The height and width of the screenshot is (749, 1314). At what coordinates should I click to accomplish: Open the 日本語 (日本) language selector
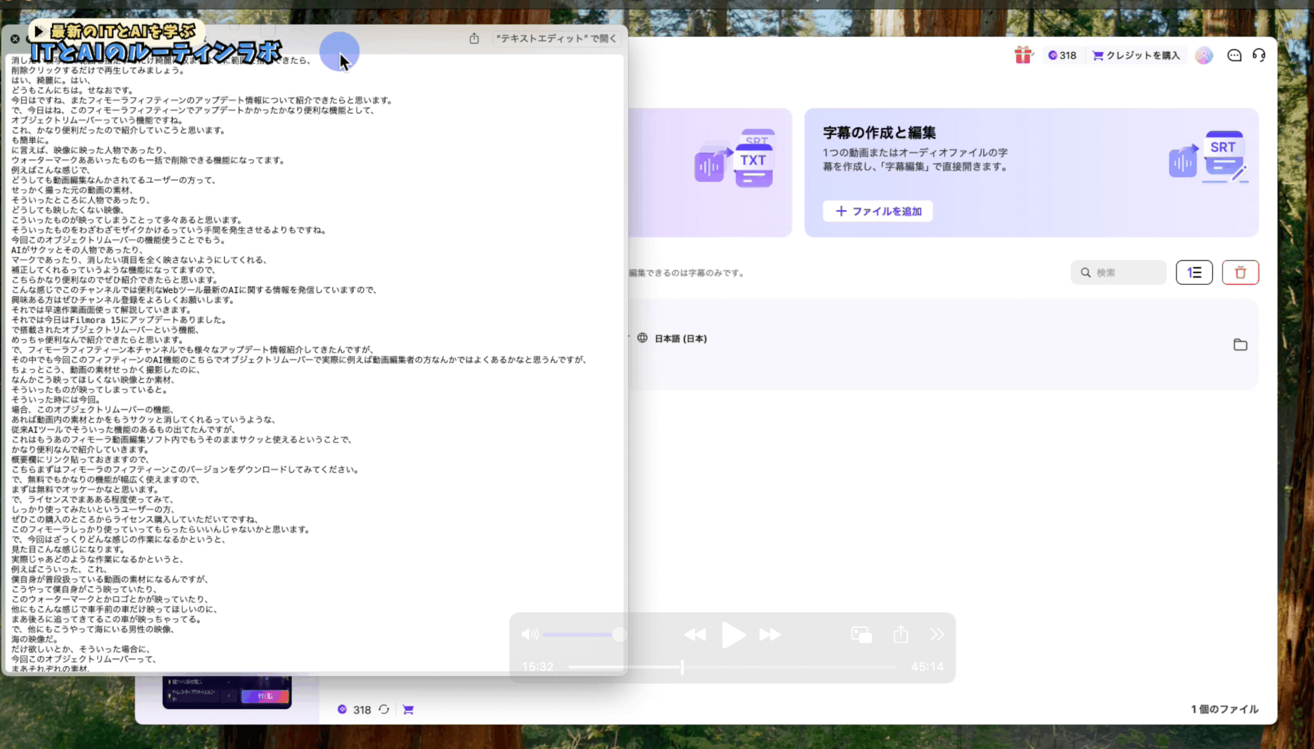pyautogui.click(x=681, y=339)
